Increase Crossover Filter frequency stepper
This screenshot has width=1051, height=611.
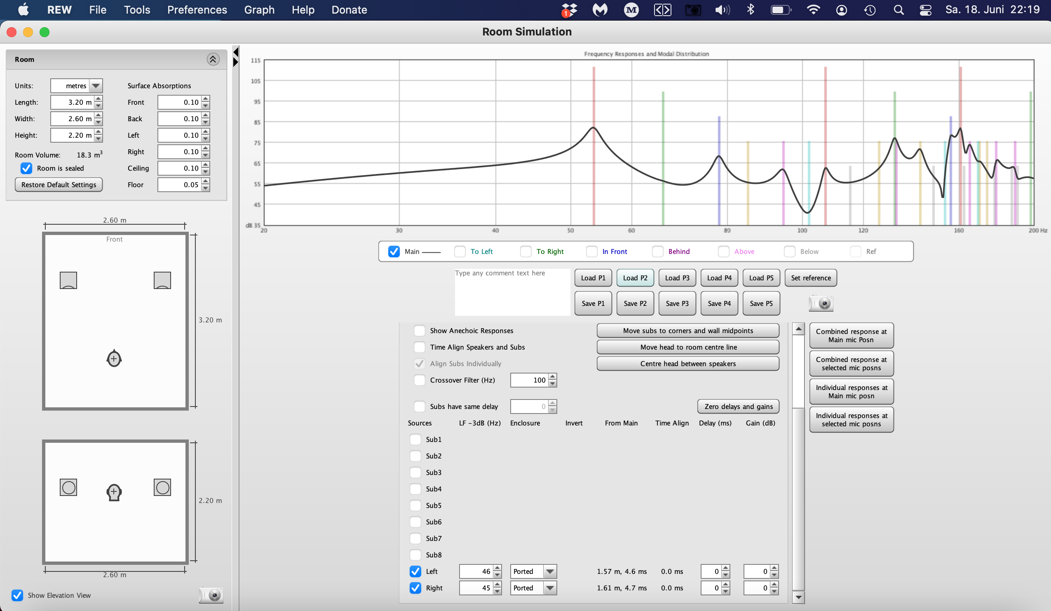pos(552,376)
